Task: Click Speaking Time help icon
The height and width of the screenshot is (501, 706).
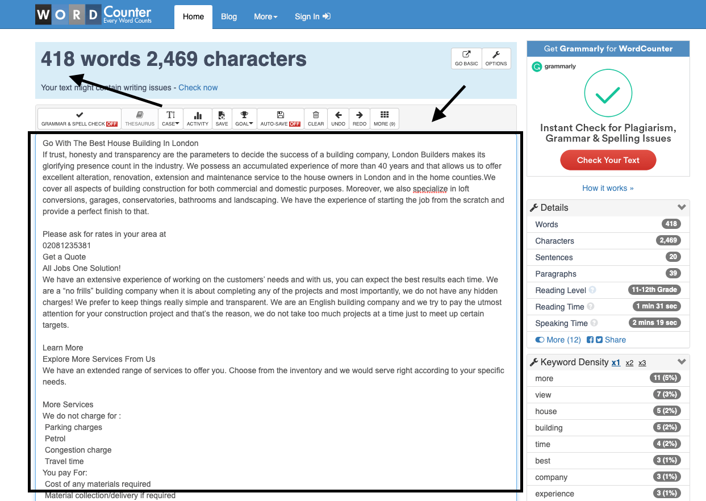Action: coord(594,323)
